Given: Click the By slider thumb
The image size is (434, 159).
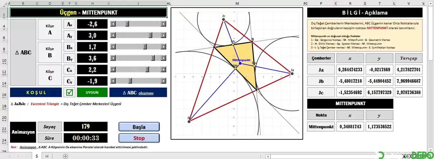Looking at the screenshot, I should coord(153,58).
